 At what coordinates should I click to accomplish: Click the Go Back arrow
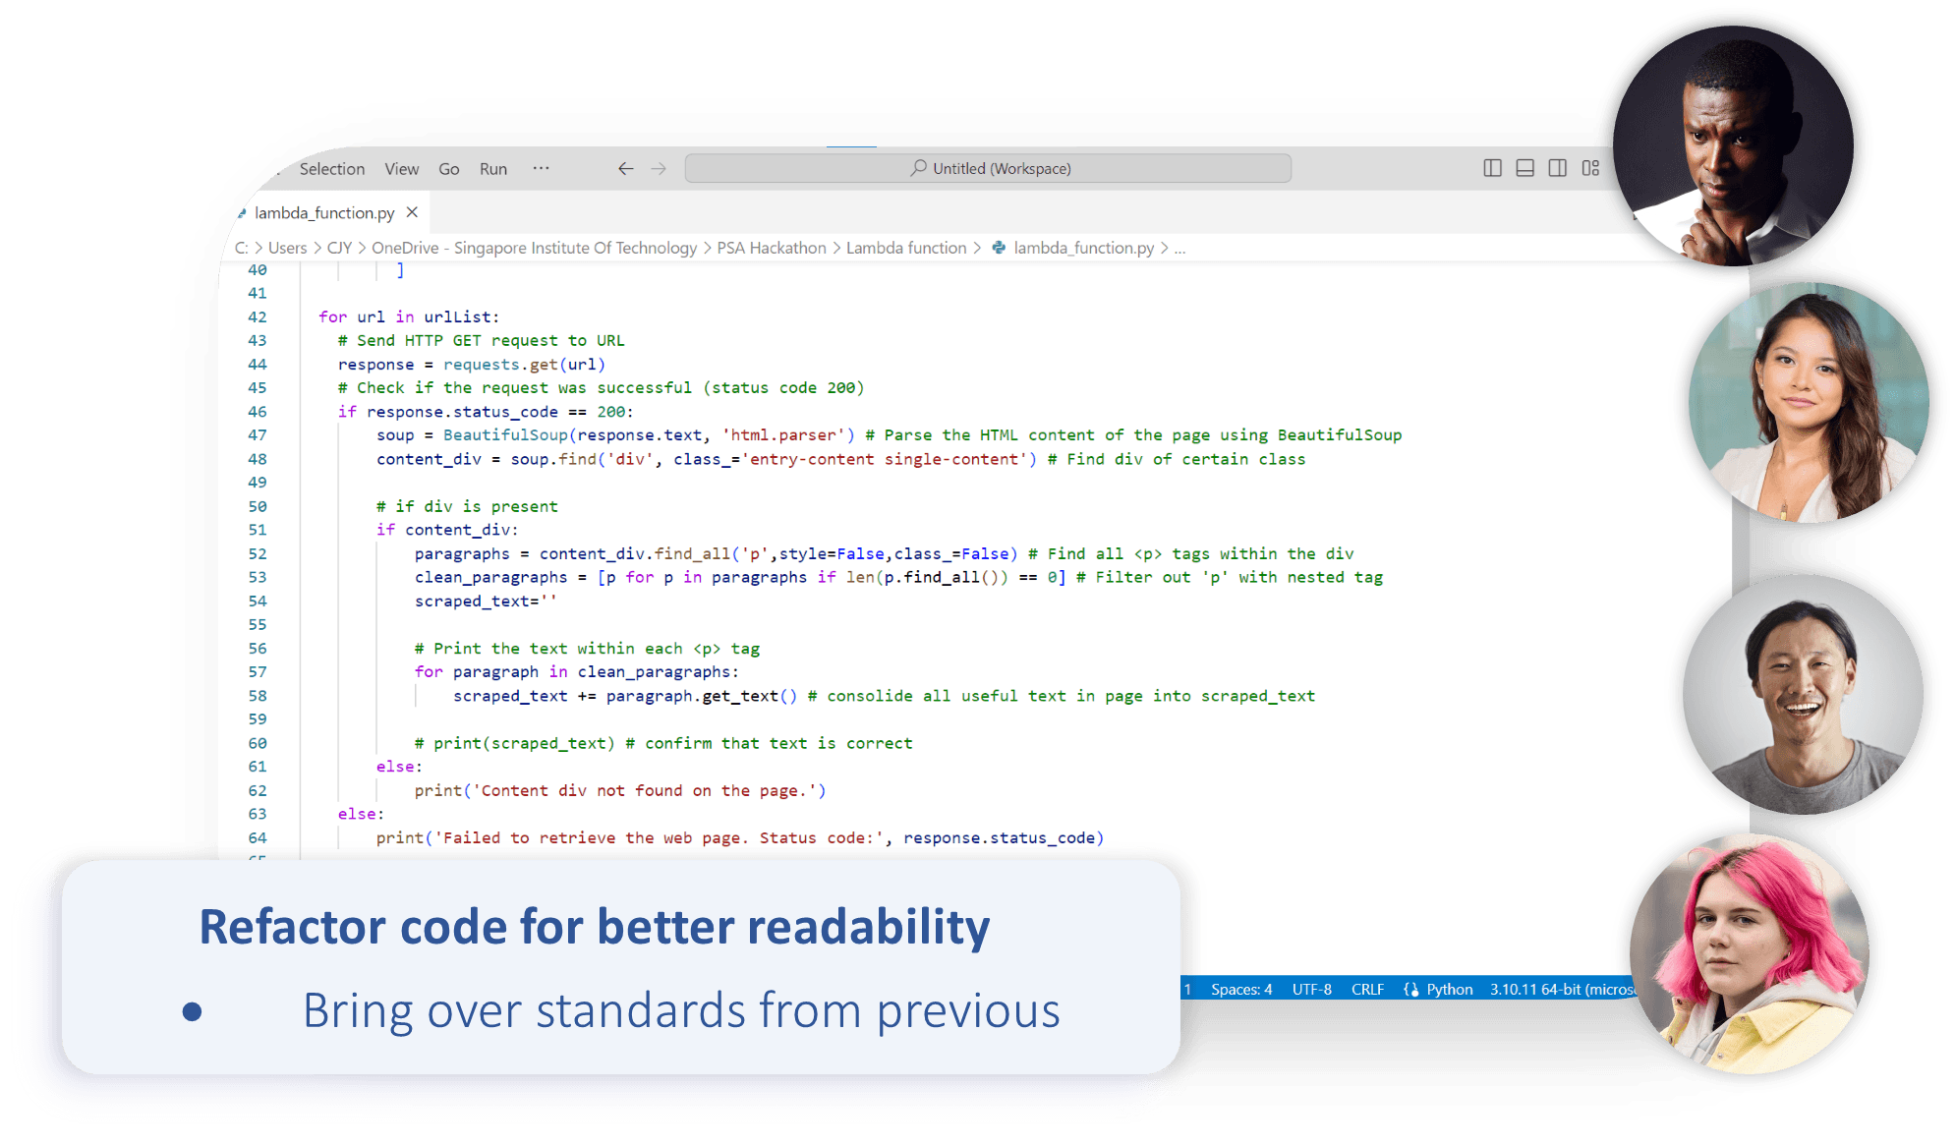tap(625, 169)
